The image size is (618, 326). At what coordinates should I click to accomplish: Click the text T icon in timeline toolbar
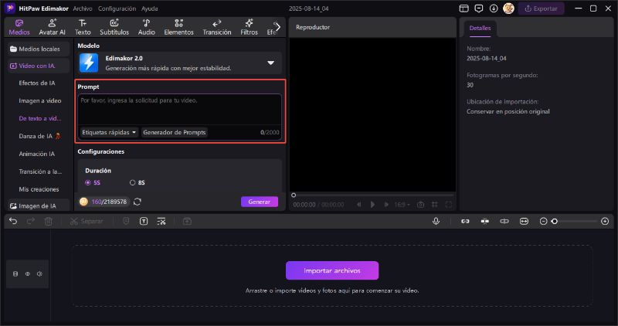[144, 221]
